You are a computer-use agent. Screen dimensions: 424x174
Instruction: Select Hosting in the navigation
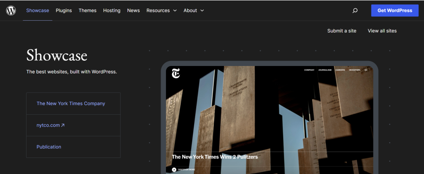point(112,10)
